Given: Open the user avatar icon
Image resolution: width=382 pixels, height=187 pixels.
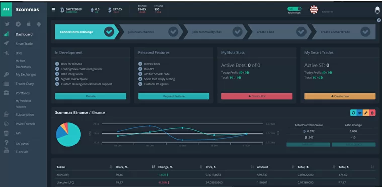Looking at the screenshot, I should point(314,10).
